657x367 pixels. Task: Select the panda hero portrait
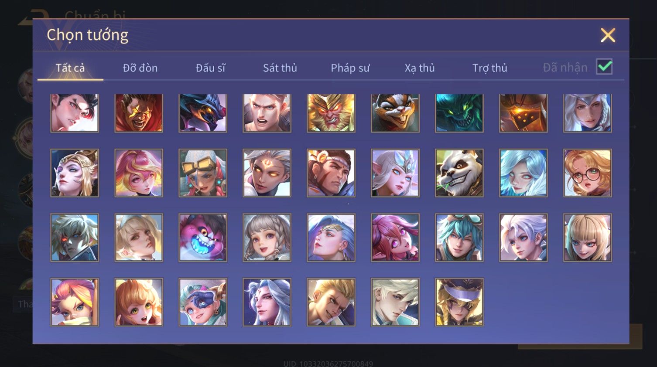click(459, 173)
